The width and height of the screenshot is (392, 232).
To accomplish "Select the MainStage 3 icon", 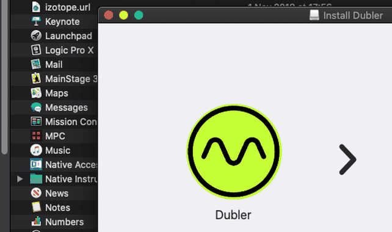I will tap(36, 79).
